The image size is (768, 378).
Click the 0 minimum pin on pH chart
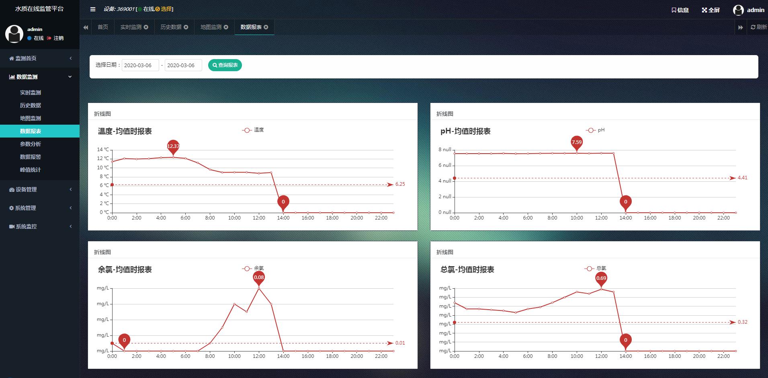coord(626,203)
